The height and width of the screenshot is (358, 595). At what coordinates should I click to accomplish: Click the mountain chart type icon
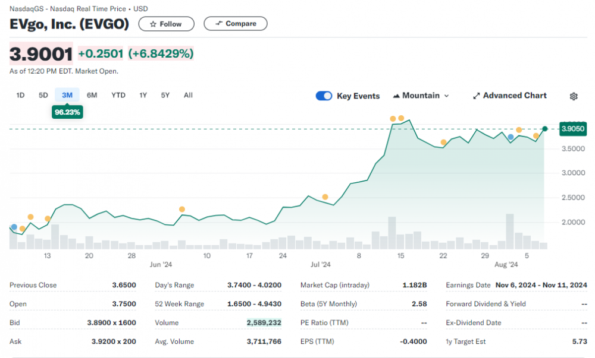(x=396, y=96)
